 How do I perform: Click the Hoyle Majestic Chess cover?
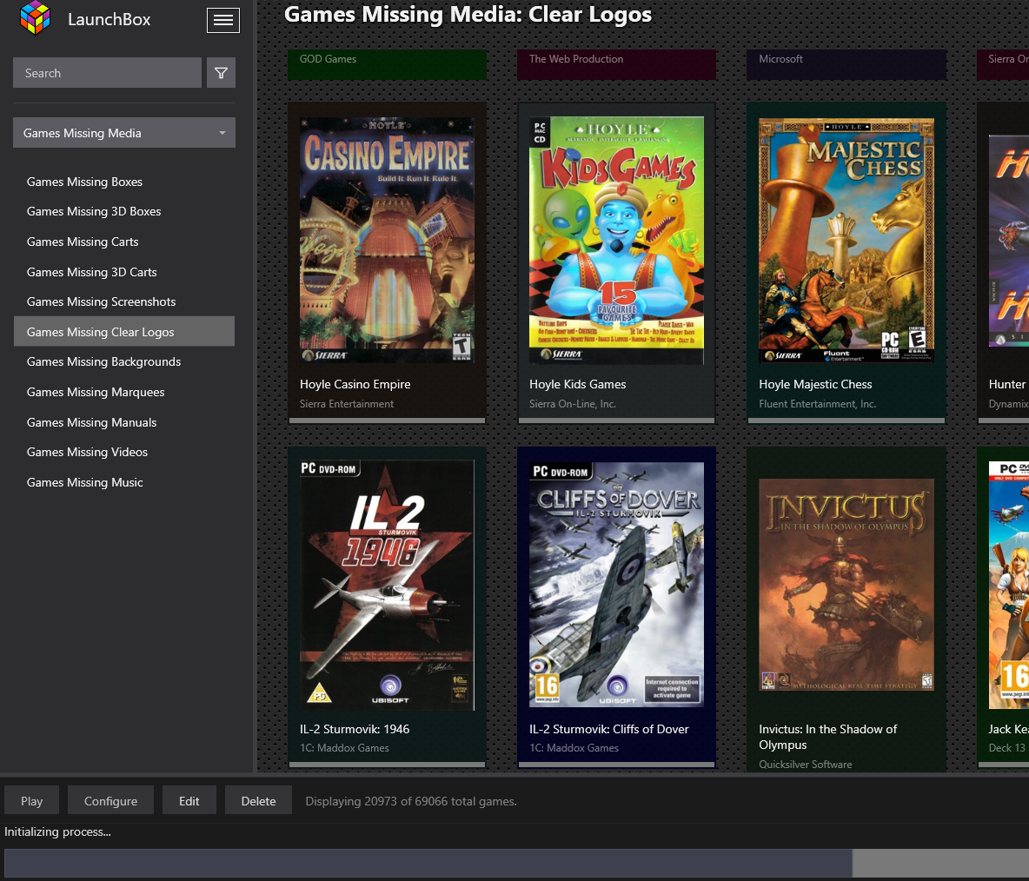tap(846, 241)
